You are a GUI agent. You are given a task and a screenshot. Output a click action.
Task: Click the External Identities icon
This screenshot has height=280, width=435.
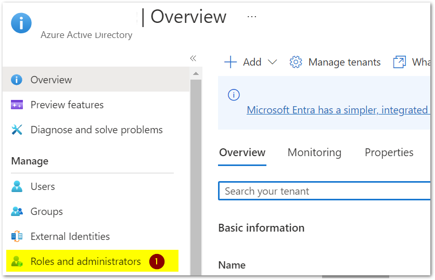(x=17, y=236)
